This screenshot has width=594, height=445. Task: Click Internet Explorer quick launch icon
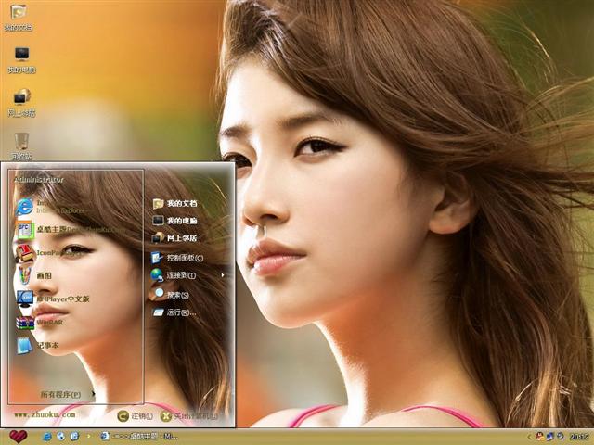click(47, 437)
